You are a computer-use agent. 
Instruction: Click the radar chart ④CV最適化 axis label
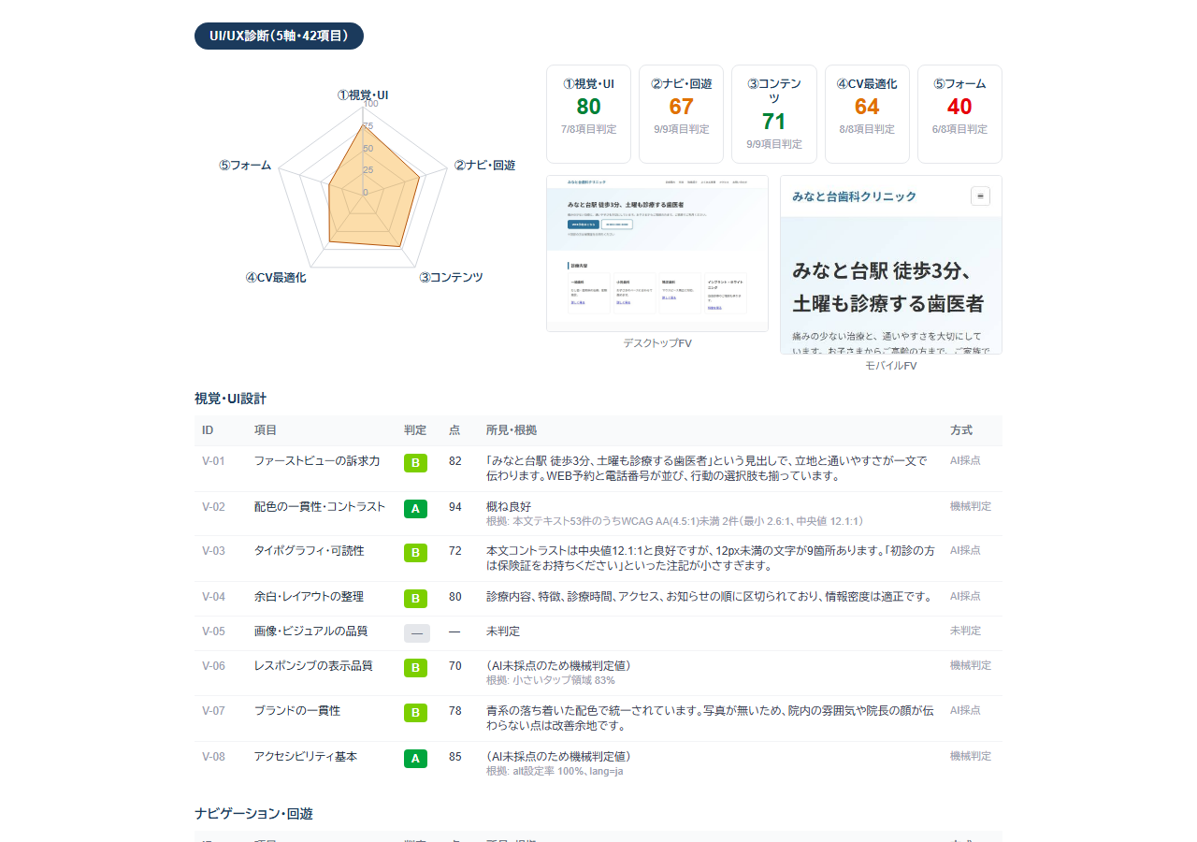point(275,277)
